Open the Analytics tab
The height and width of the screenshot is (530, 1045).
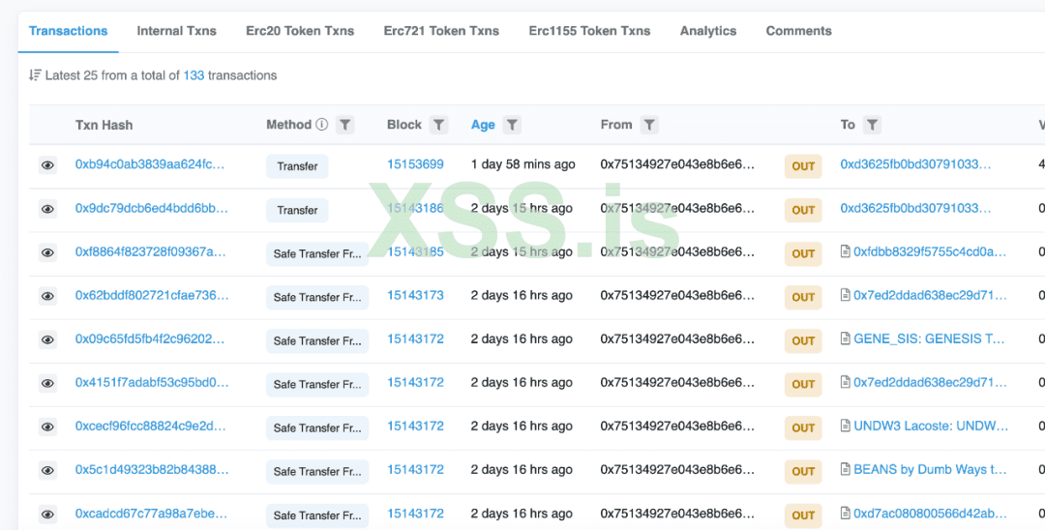[x=707, y=31]
